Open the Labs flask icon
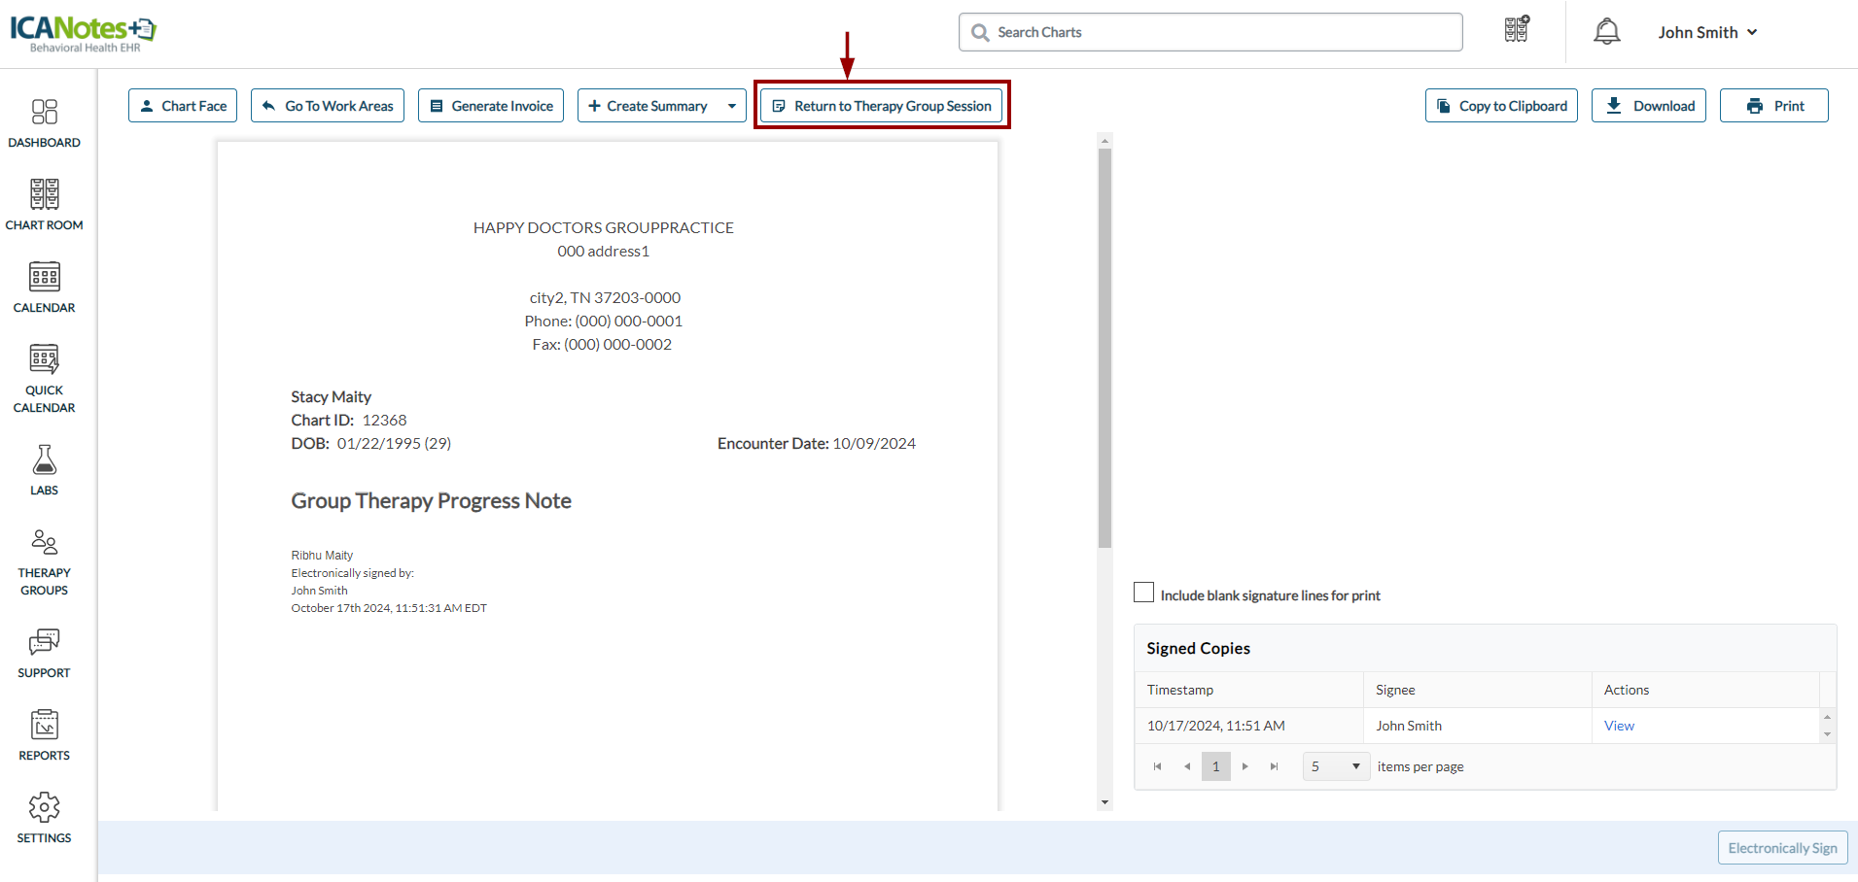The width and height of the screenshot is (1858, 882). pos(44,459)
